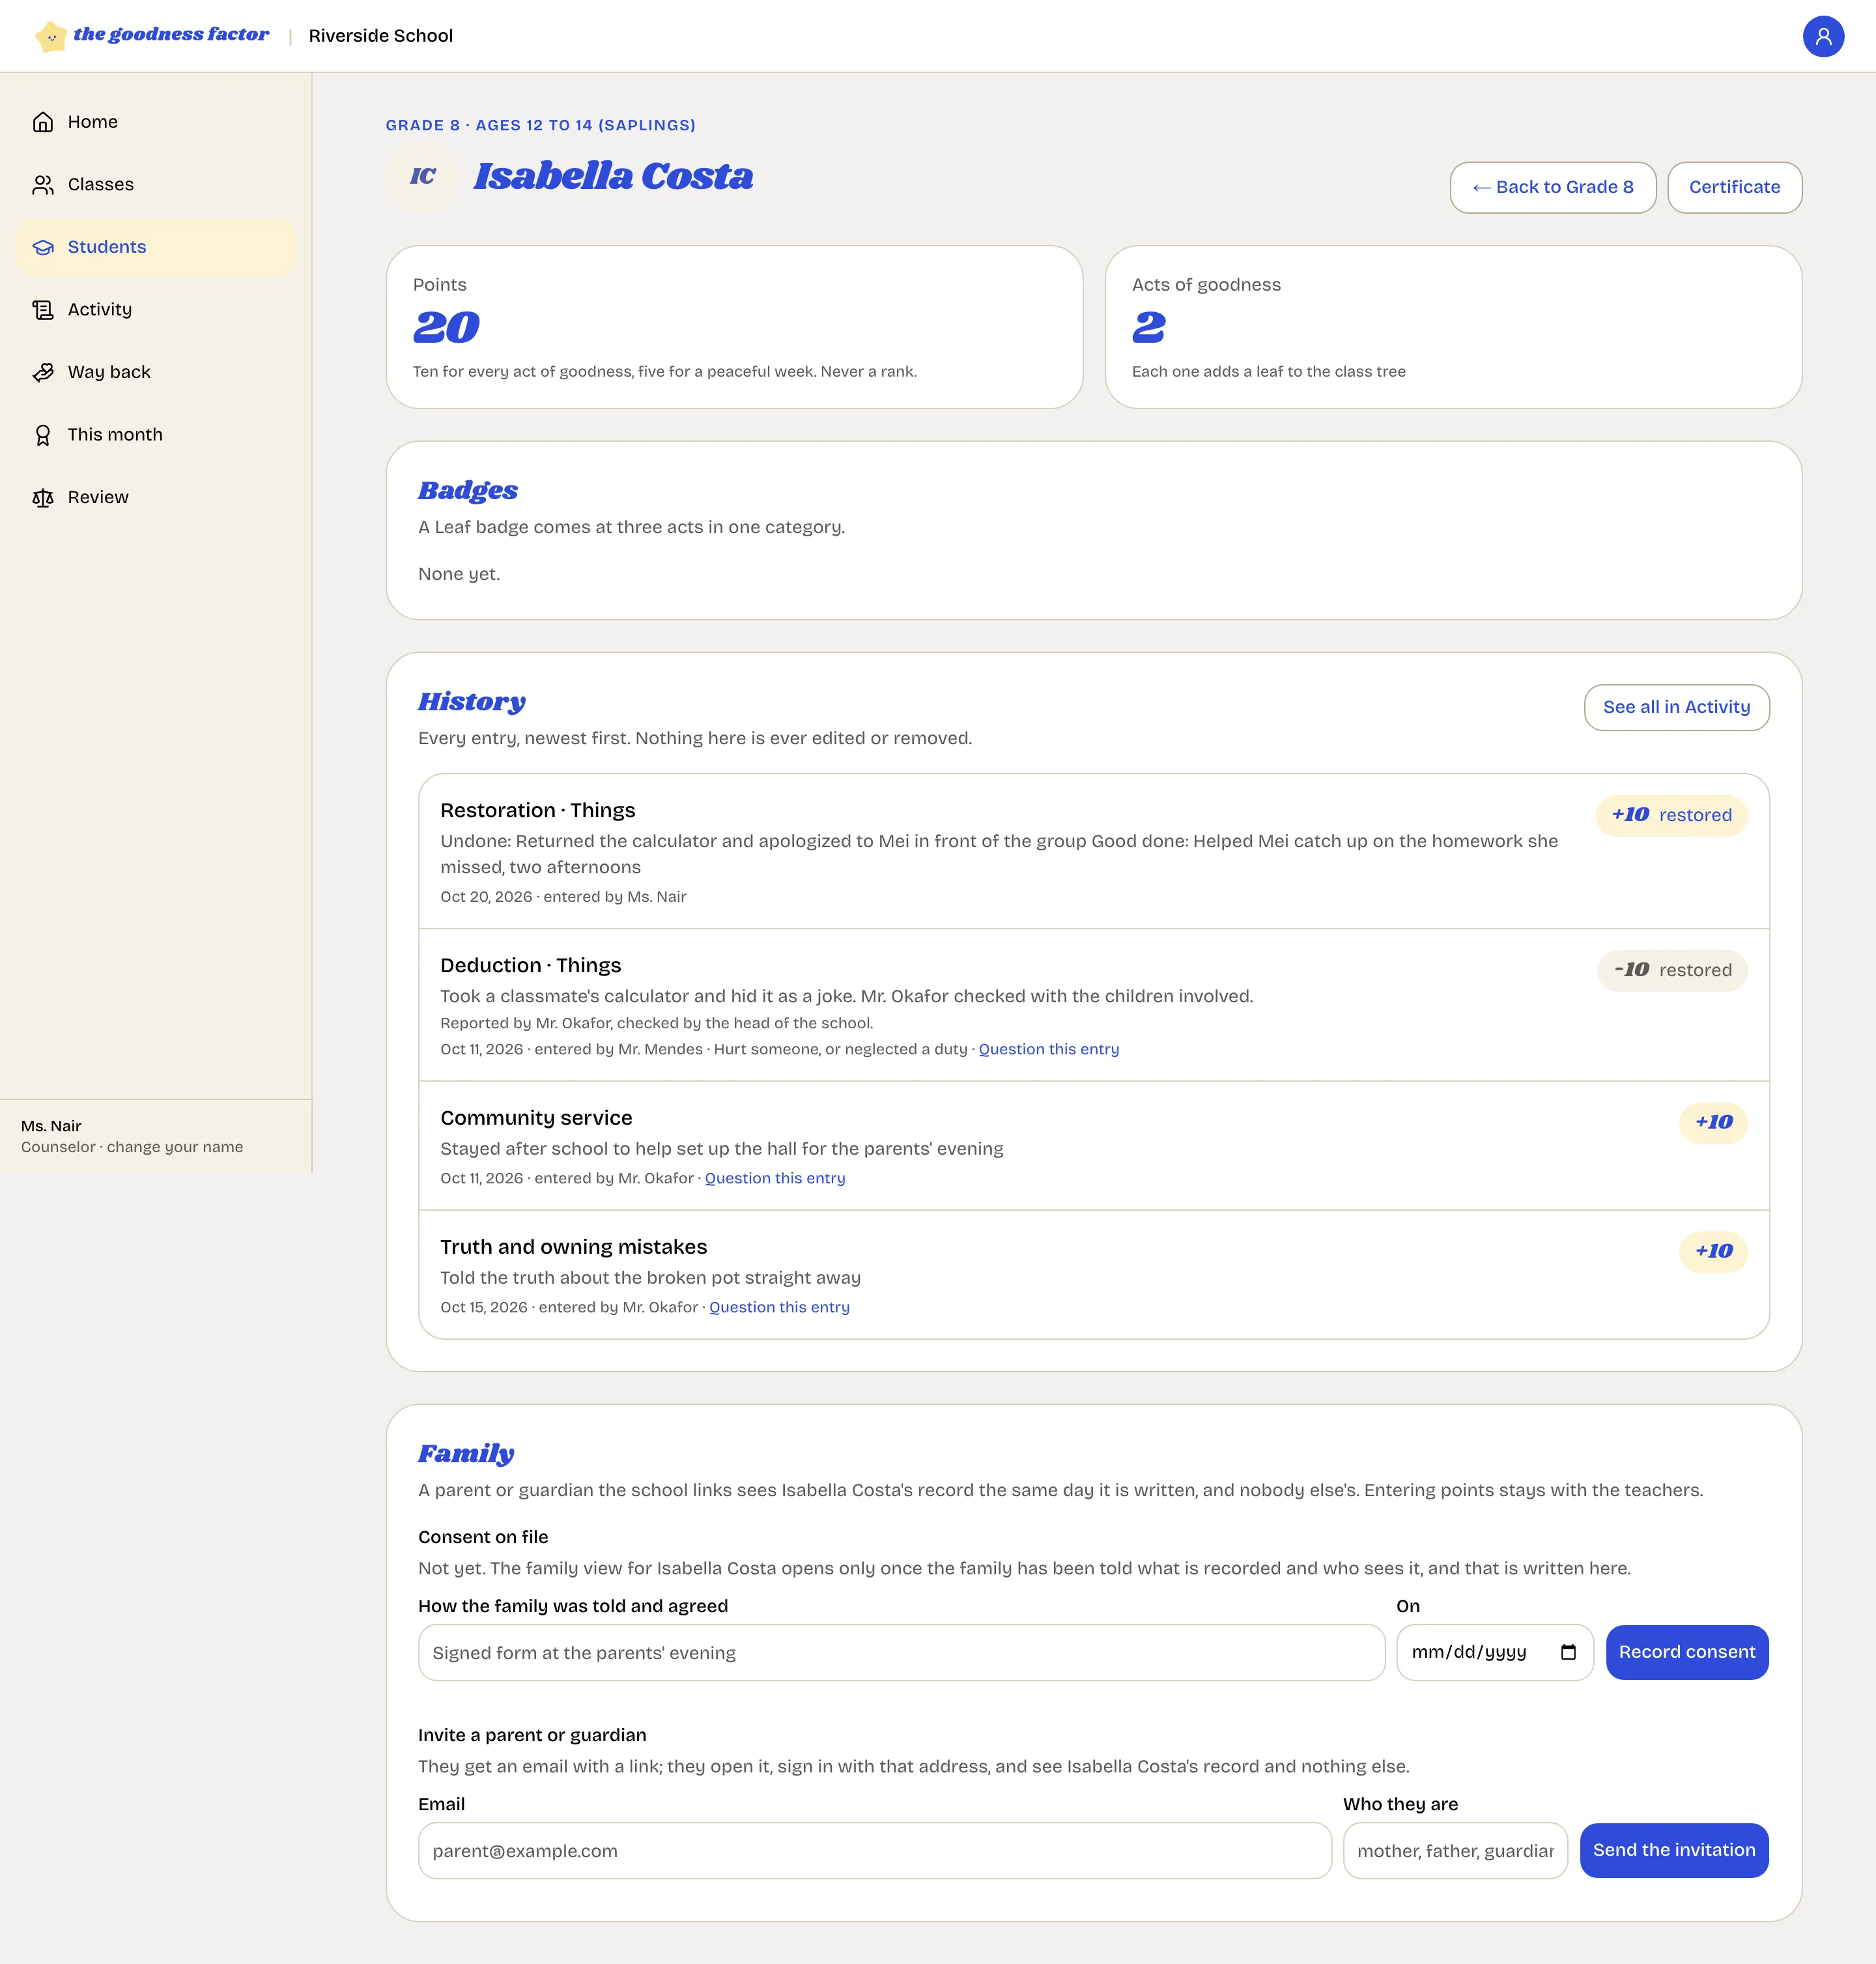Viewport: 1876px width, 1964px height.
Task: Click the goodness factor star logo
Action: 51,36
